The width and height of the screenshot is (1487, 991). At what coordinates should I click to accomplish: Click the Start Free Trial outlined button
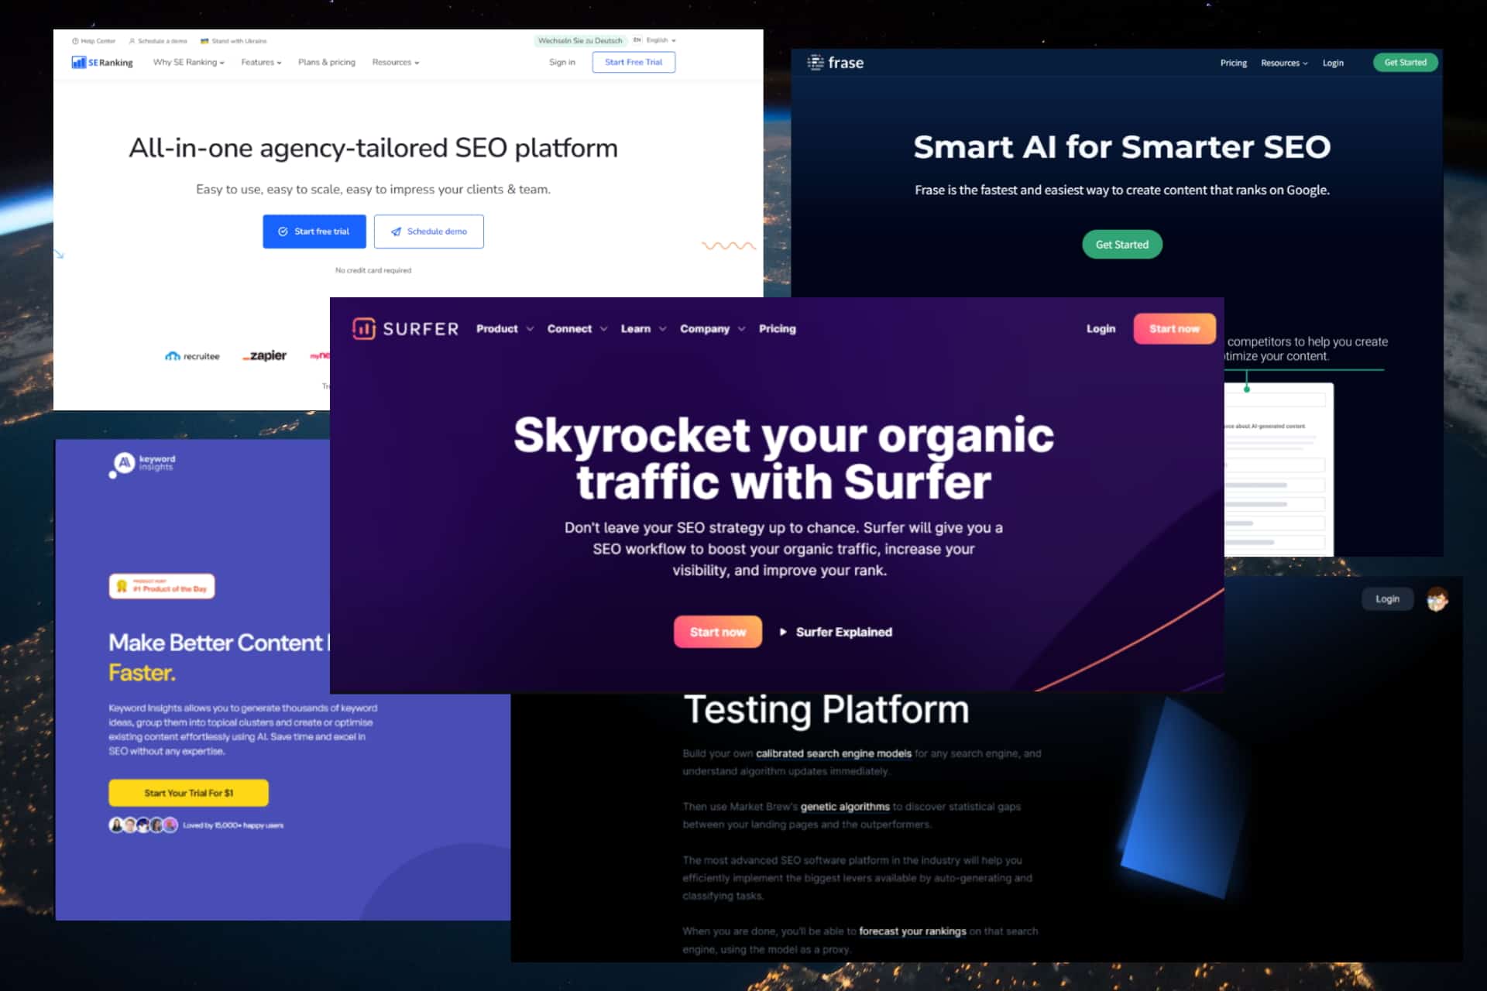[634, 62]
